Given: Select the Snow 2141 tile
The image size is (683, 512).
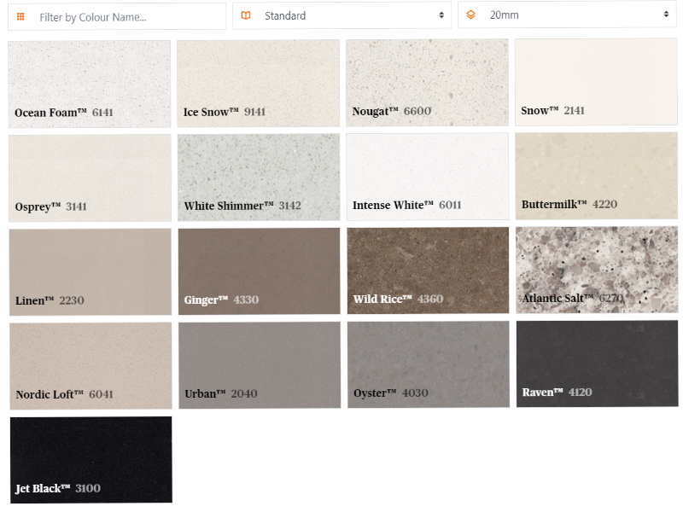Looking at the screenshot, I should click(596, 82).
